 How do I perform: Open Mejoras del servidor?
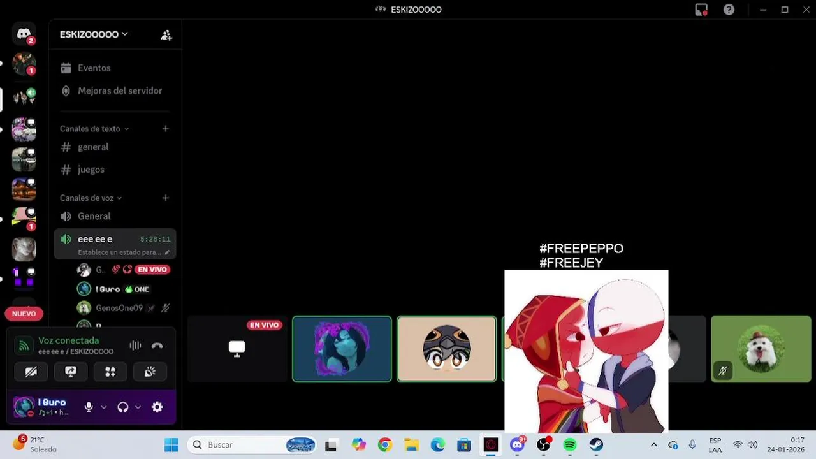[120, 91]
